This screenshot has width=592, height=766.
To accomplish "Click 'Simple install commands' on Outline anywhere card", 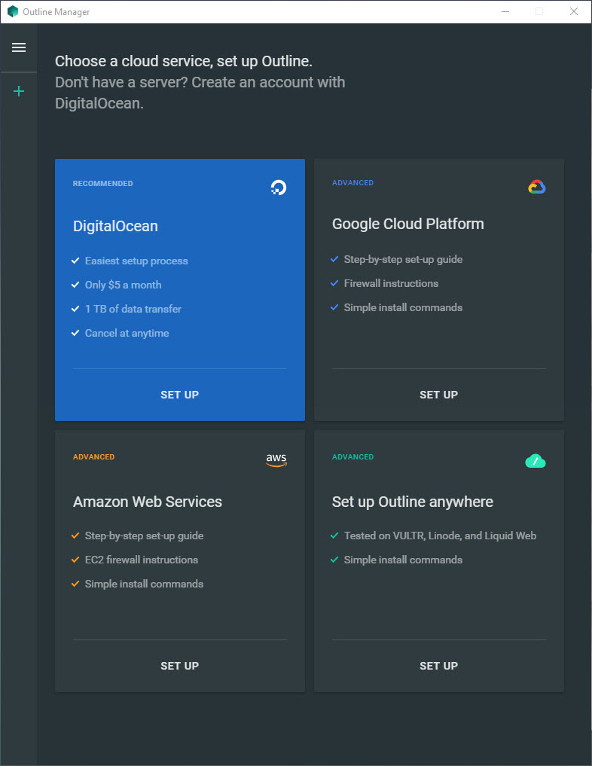I will click(x=404, y=560).
